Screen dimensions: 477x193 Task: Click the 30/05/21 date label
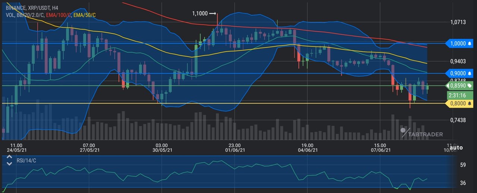click(x=162, y=150)
